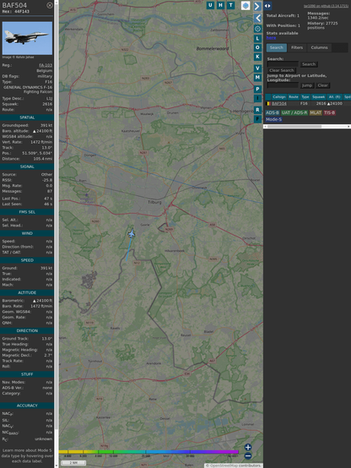The image size is (351, 468).
Task: Toggle the K map button
Action: point(257,57)
